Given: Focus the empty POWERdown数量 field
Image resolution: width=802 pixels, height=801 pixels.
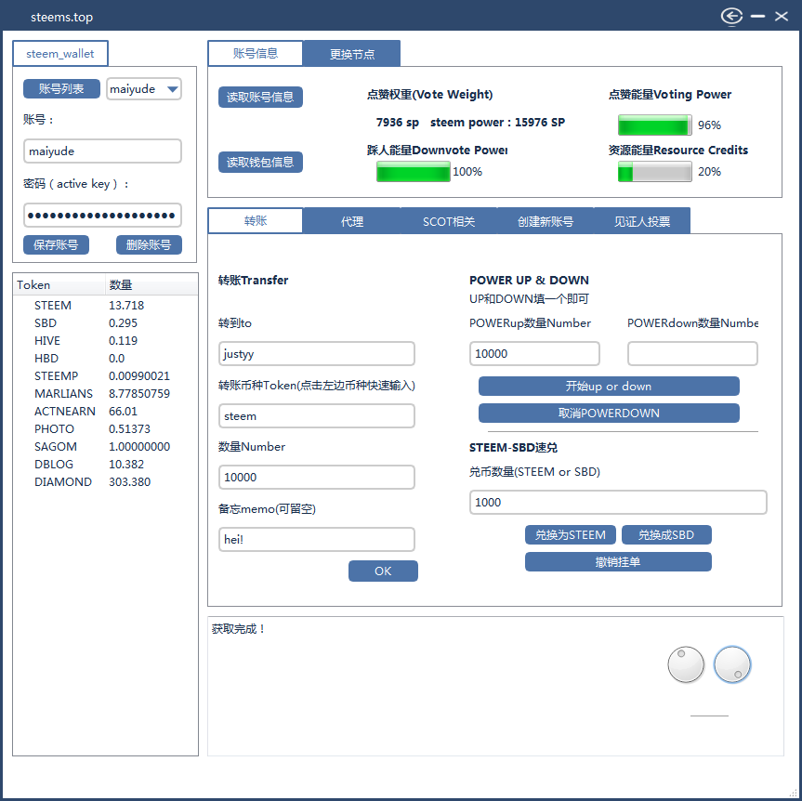Looking at the screenshot, I should click(x=692, y=353).
